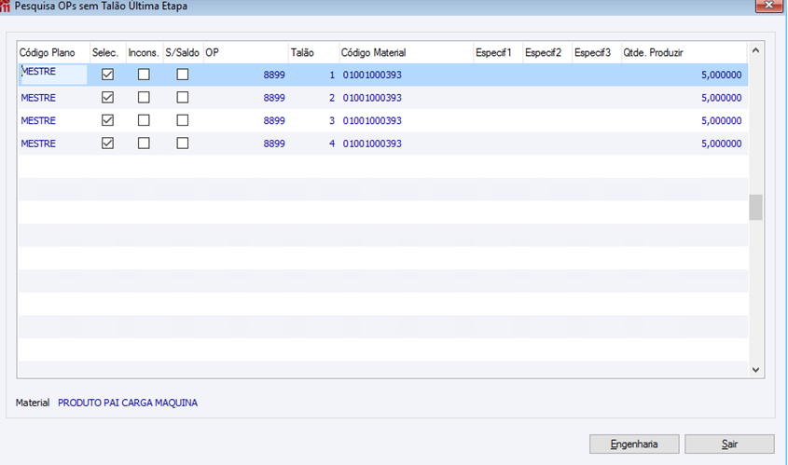This screenshot has height=465, width=788.
Task: Check S/Saldo checkbox for Talão 2
Action: point(183,98)
